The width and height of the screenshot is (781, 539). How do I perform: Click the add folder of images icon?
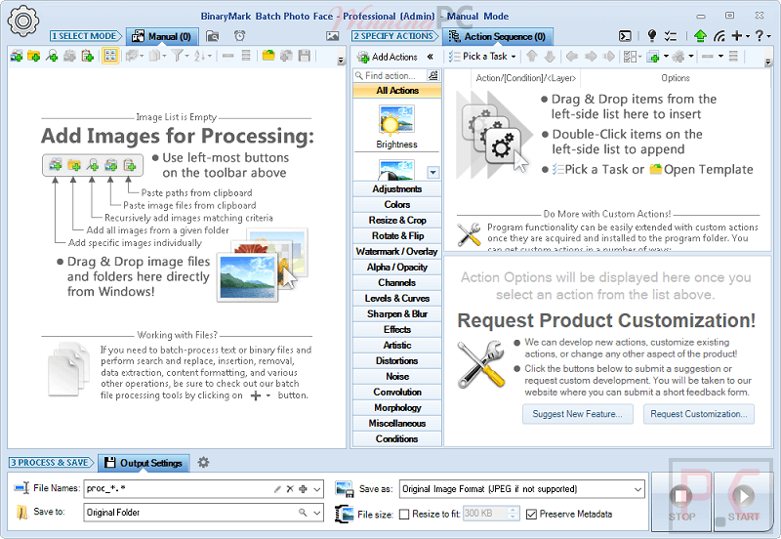tap(34, 56)
